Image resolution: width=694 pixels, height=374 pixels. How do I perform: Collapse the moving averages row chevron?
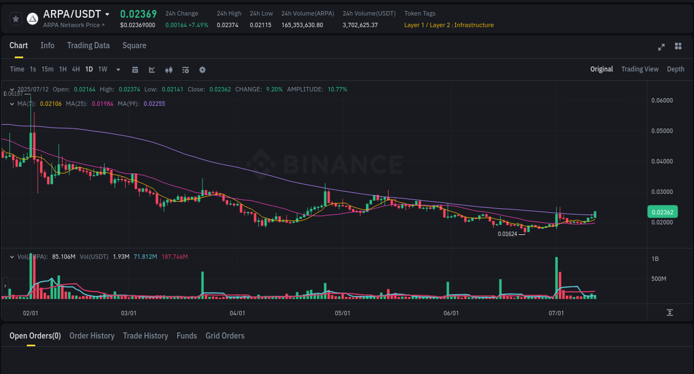11,104
